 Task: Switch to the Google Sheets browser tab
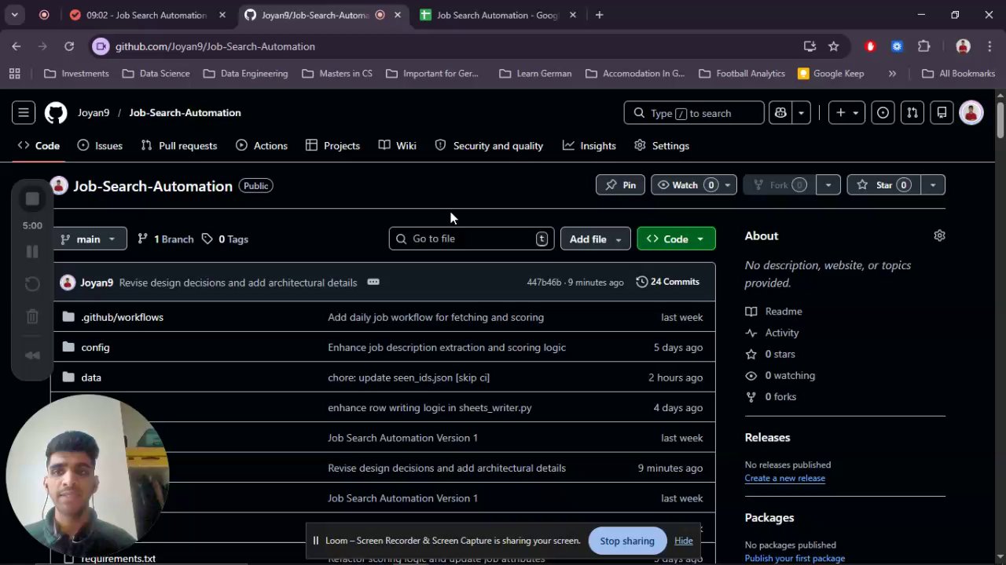point(497,15)
